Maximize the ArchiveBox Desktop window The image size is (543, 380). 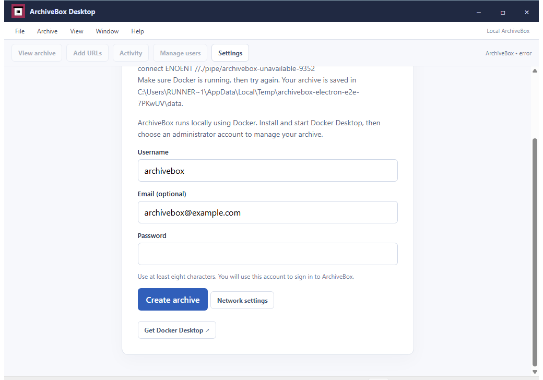[x=503, y=12]
